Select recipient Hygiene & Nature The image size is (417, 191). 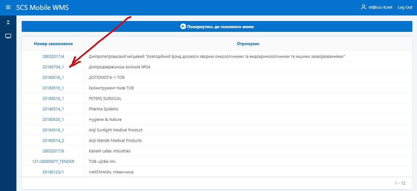(105, 120)
